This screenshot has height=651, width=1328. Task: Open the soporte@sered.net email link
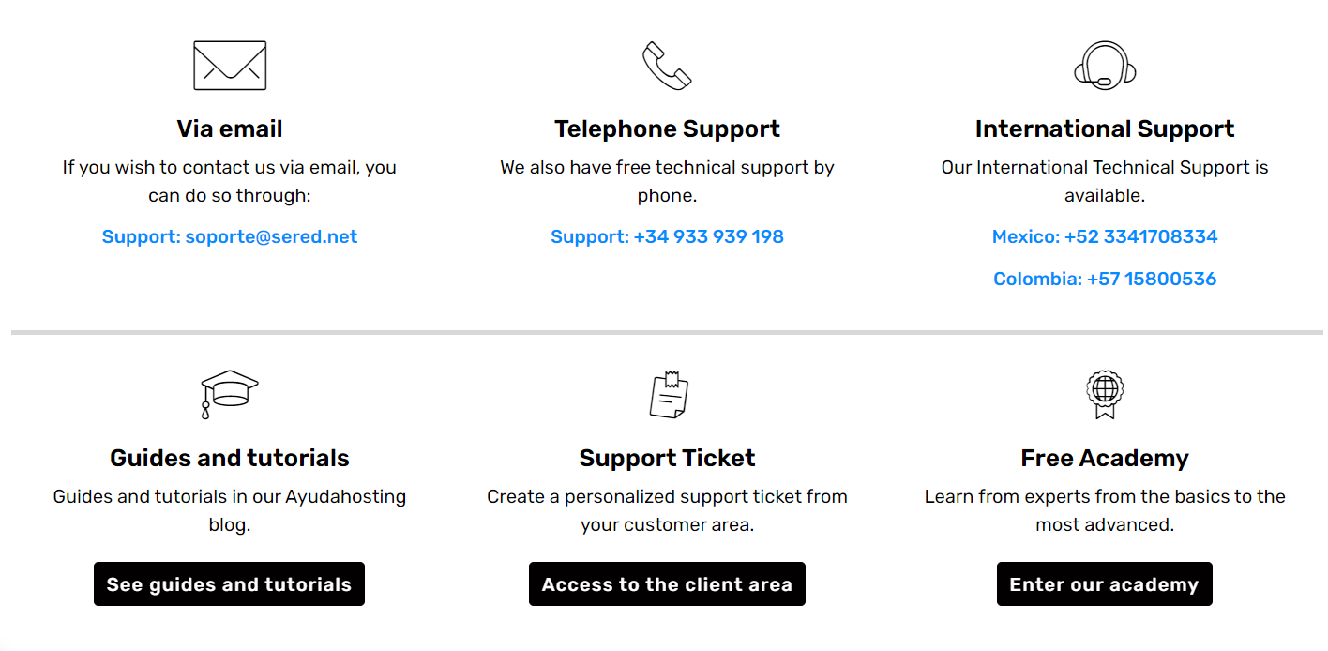point(230,236)
